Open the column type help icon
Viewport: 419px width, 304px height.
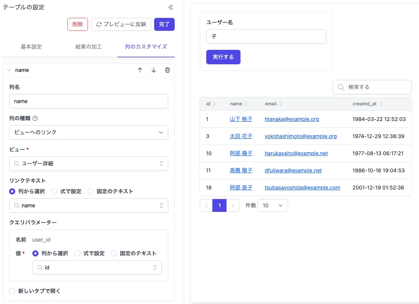[35, 118]
